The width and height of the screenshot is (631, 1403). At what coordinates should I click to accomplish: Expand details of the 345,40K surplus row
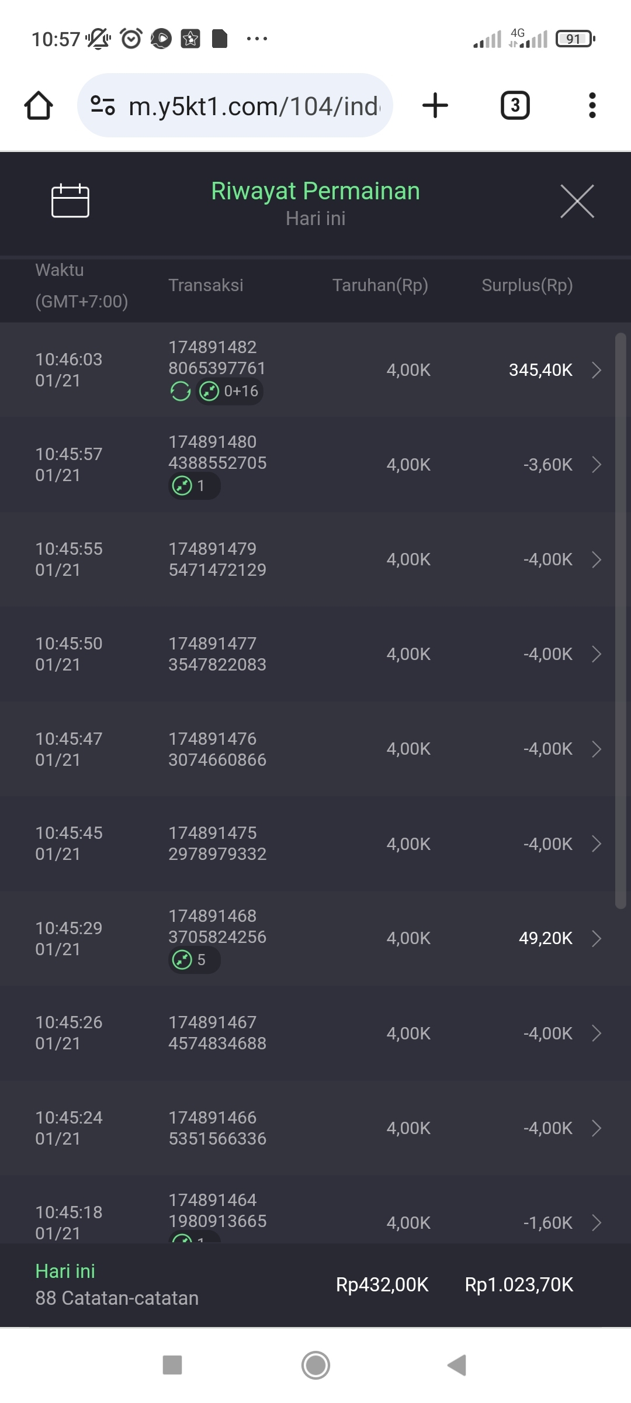(x=596, y=370)
